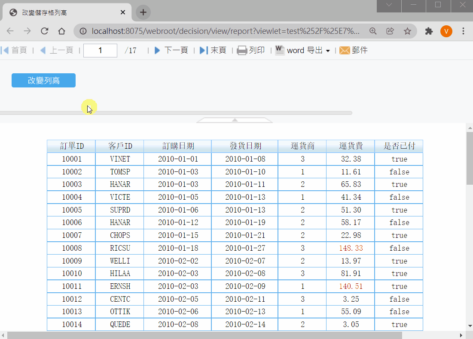Open browser extensions puzzle icon
This screenshot has width=473, height=339.
tap(429, 31)
